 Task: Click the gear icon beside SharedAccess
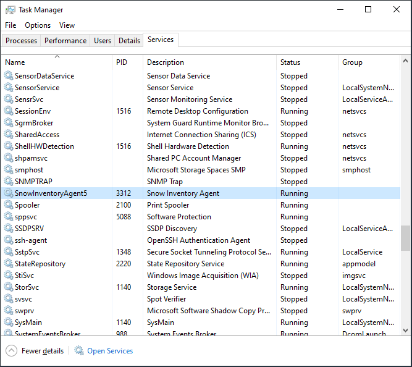click(x=9, y=134)
